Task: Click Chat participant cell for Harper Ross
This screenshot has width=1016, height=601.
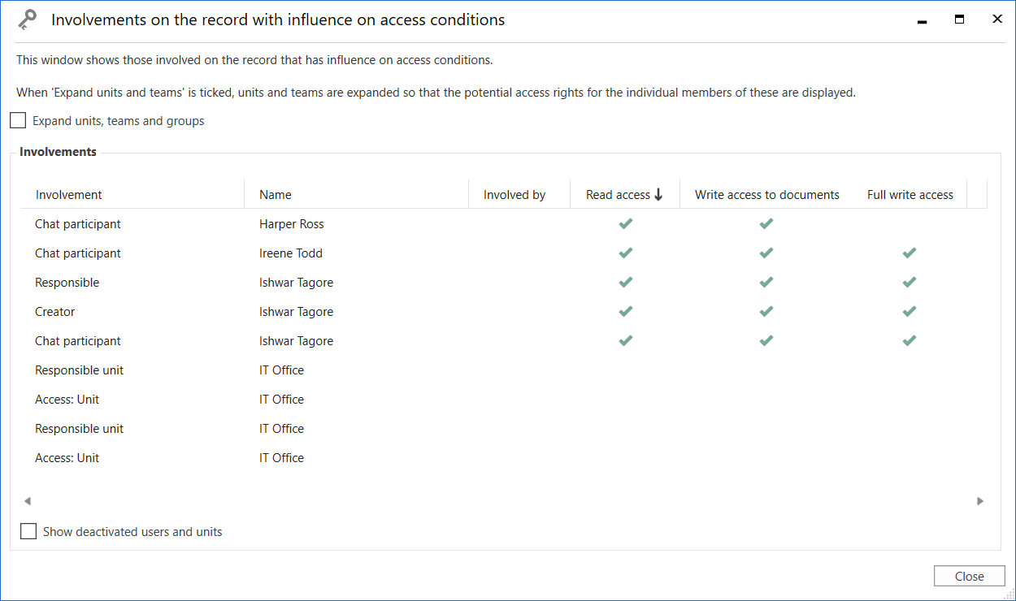Action: 78,224
